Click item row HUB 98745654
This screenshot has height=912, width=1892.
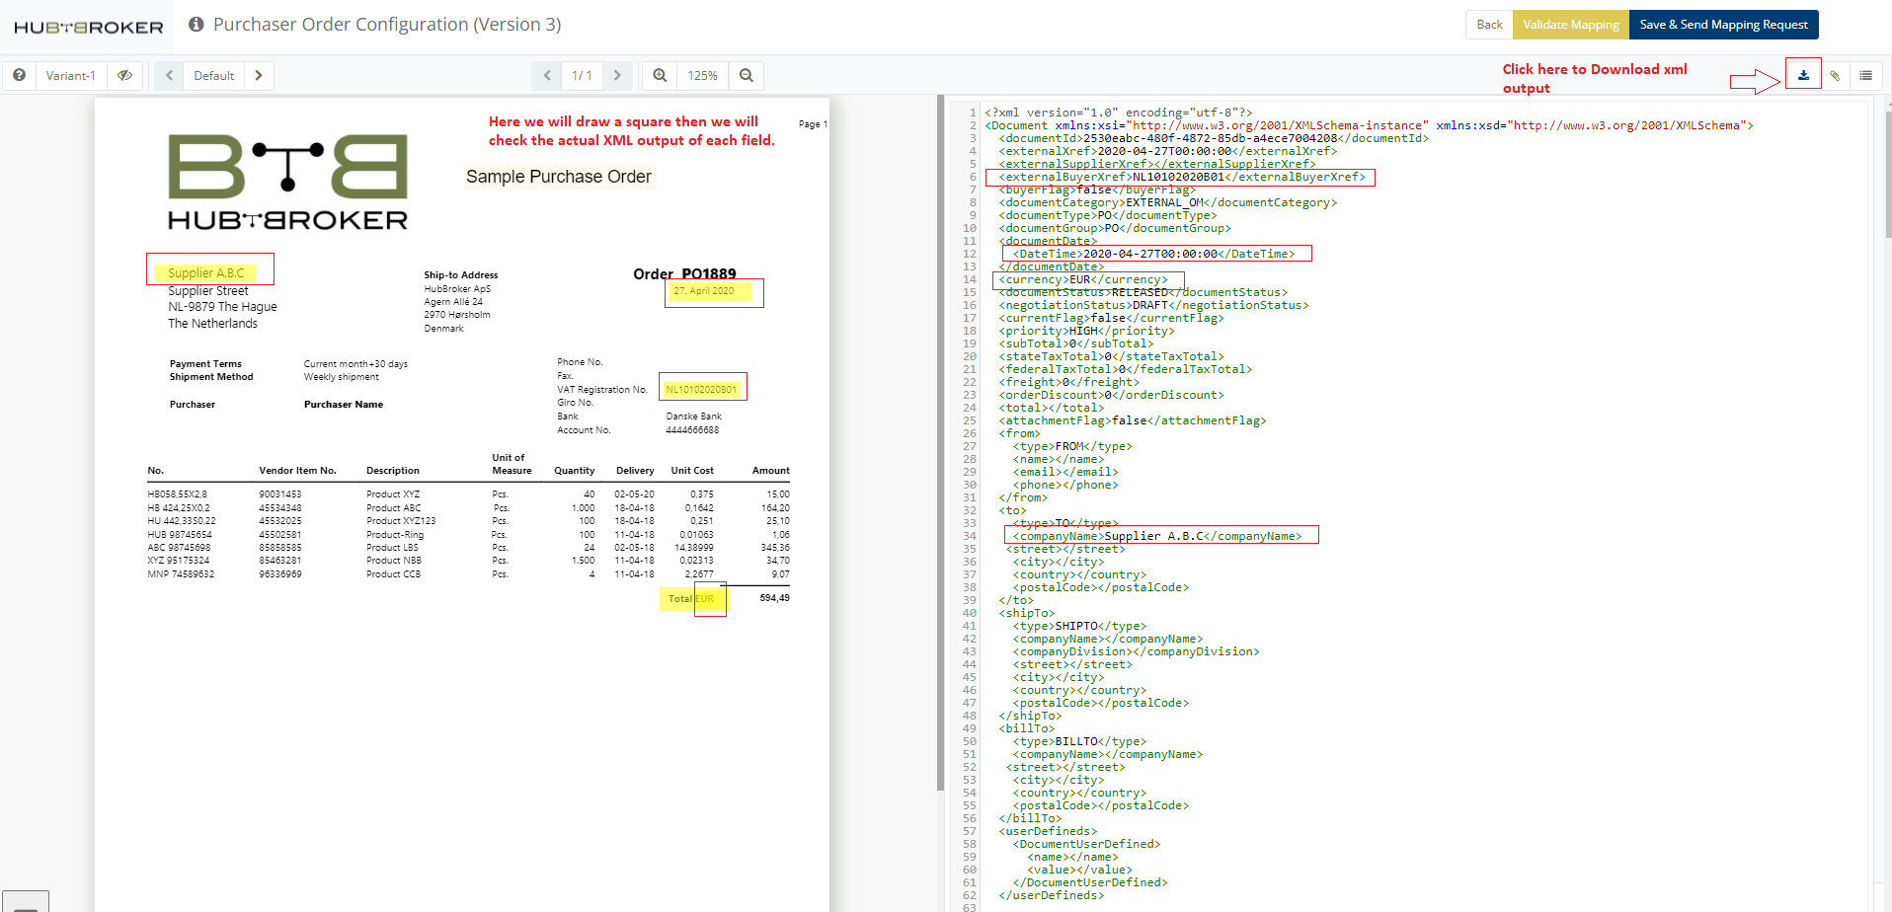click(180, 535)
